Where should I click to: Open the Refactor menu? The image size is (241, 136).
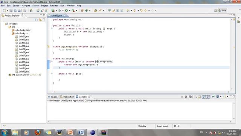click(54, 6)
